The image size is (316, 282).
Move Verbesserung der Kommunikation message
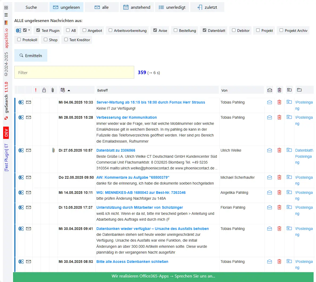point(289,117)
